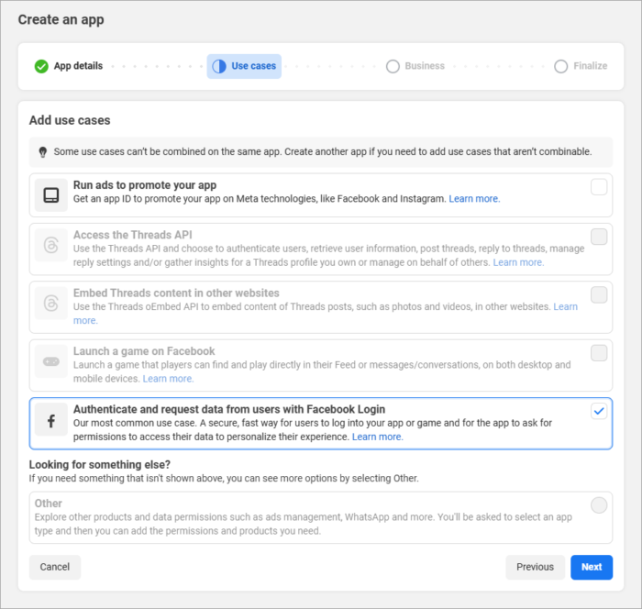Click the Threads icon beside Access the Threads API
Viewport: 642px width, 609px height.
51,245
